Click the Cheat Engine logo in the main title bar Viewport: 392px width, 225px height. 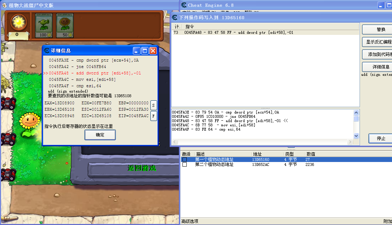184,5
